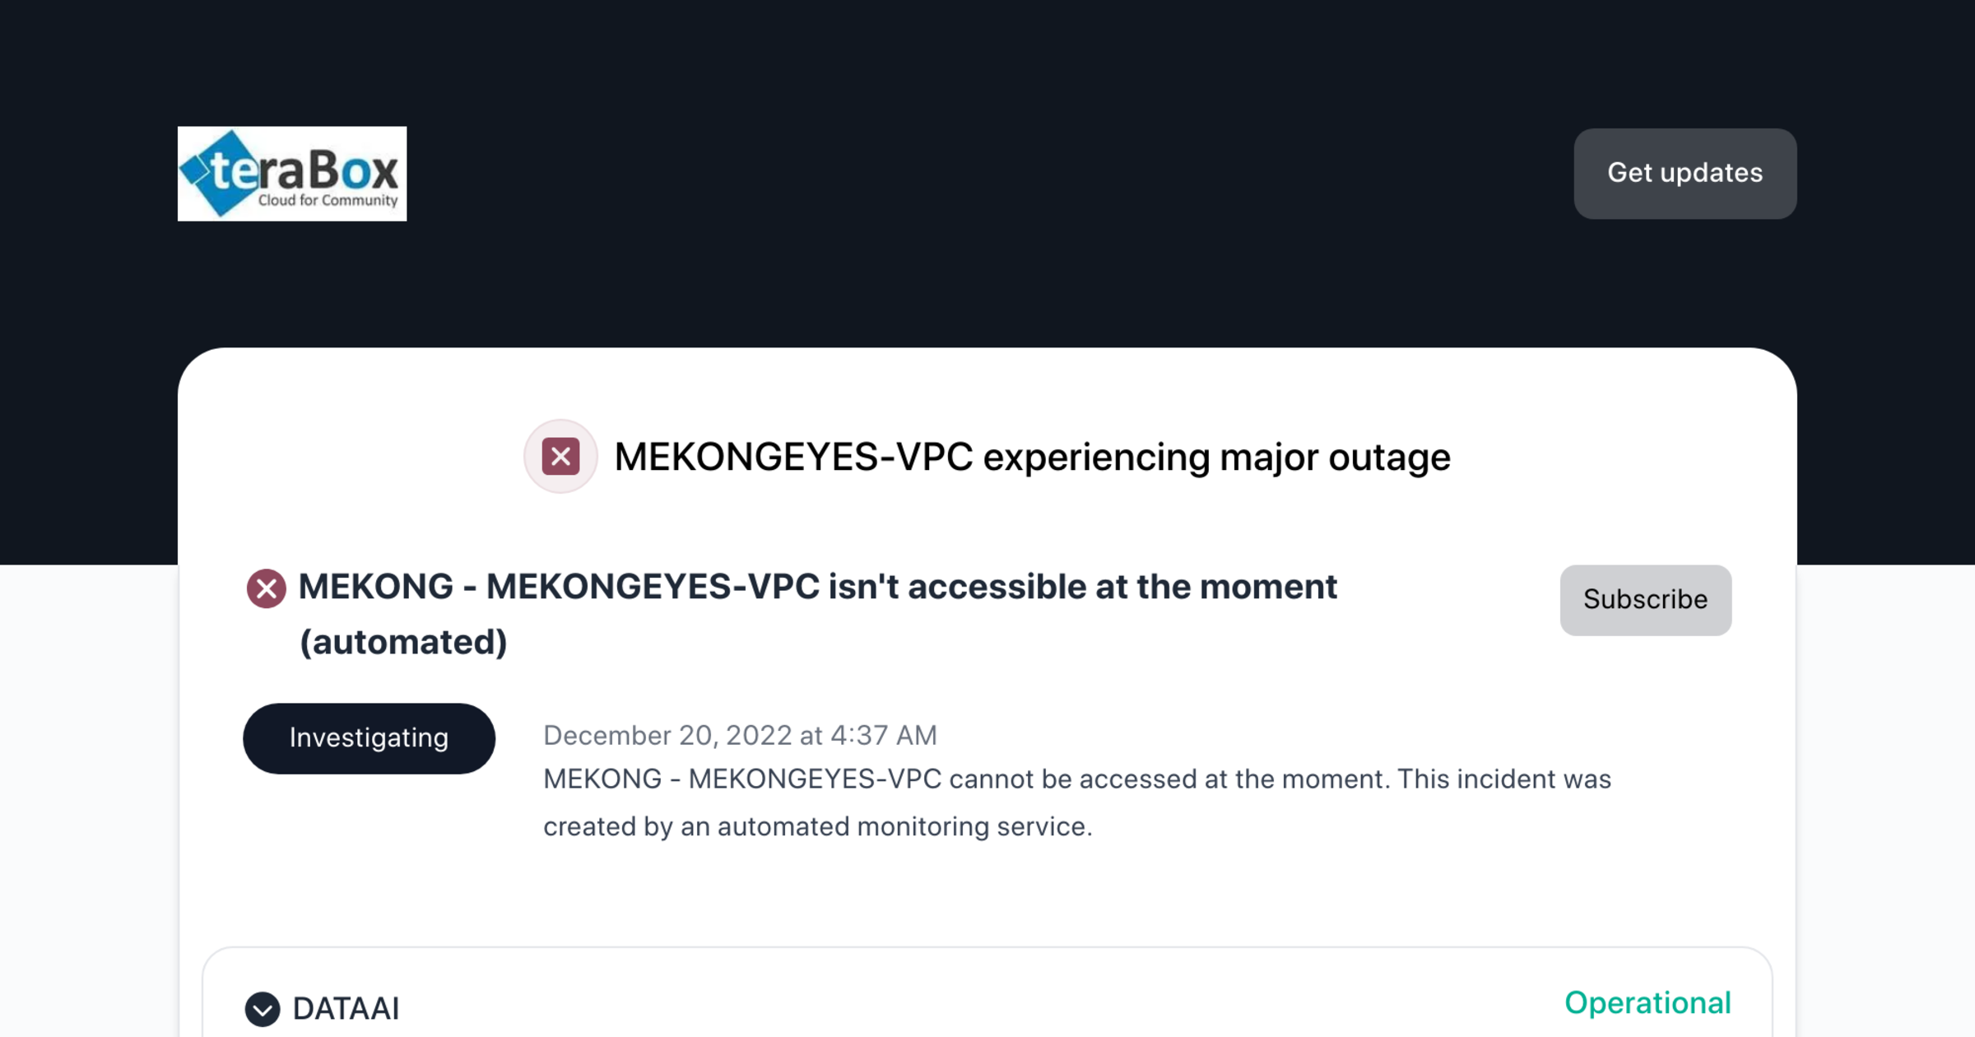Subscribe to this incident
The image size is (1975, 1037).
point(1645,600)
